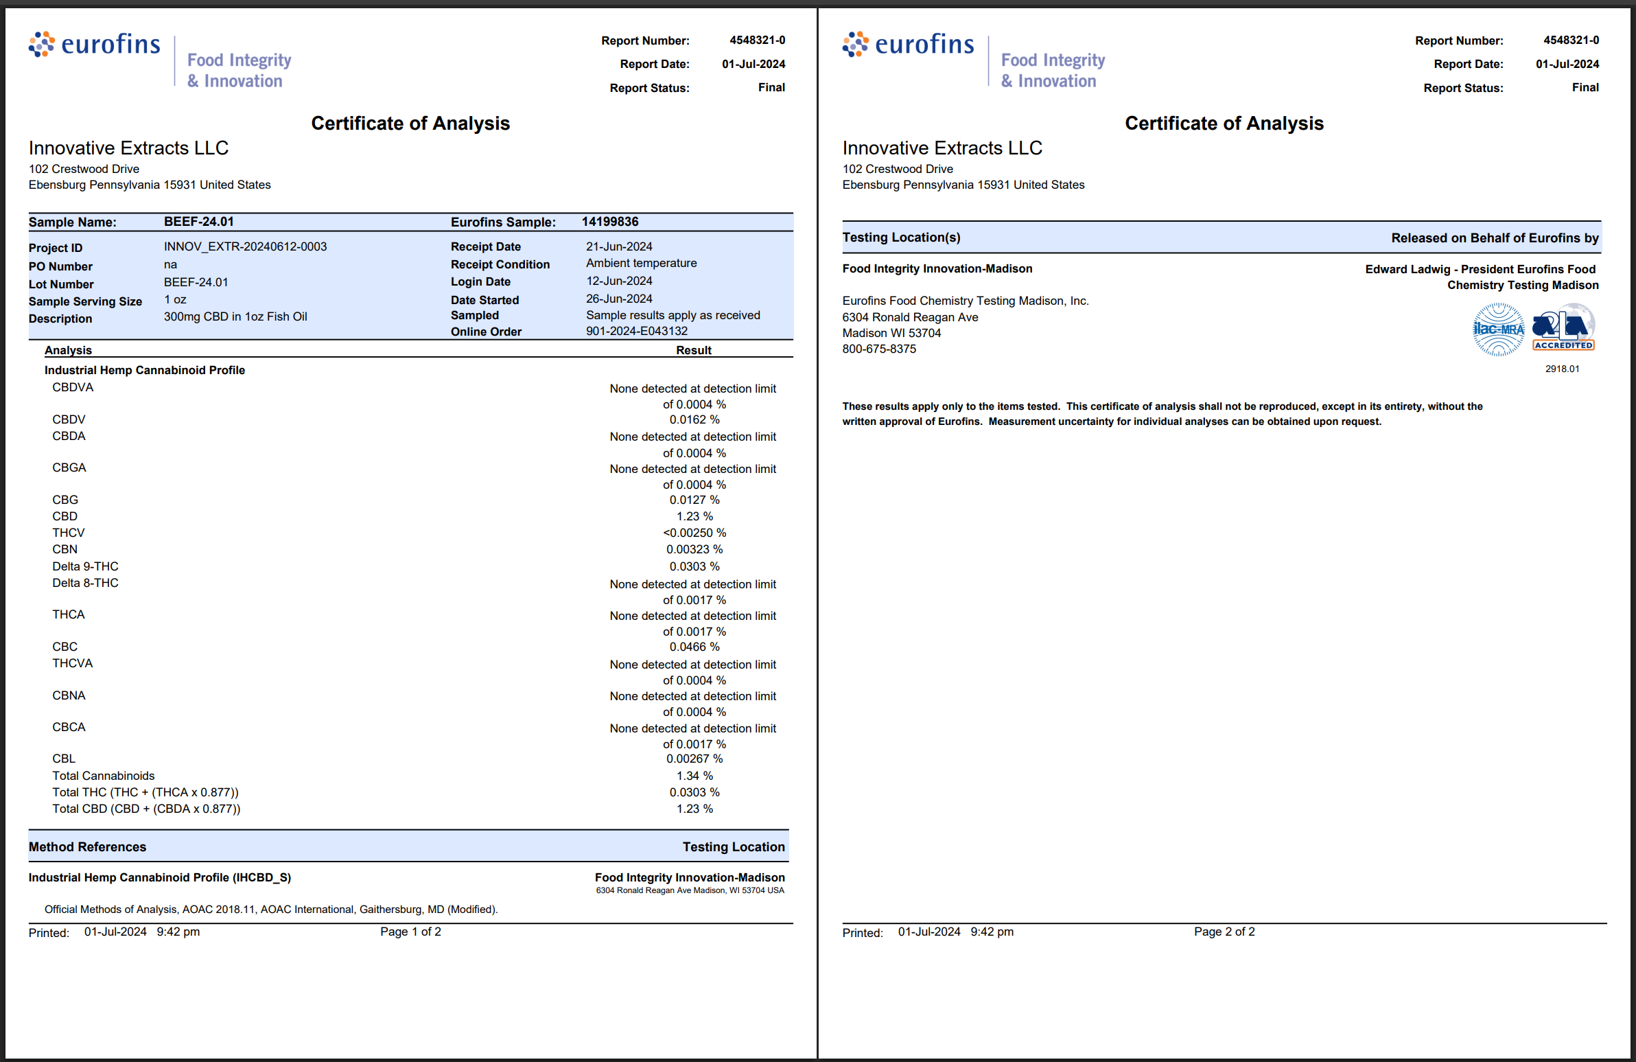Click Project ID INNOV_EXTR-20240612-0003
Image resolution: width=1636 pixels, height=1062 pixels.
click(x=245, y=246)
